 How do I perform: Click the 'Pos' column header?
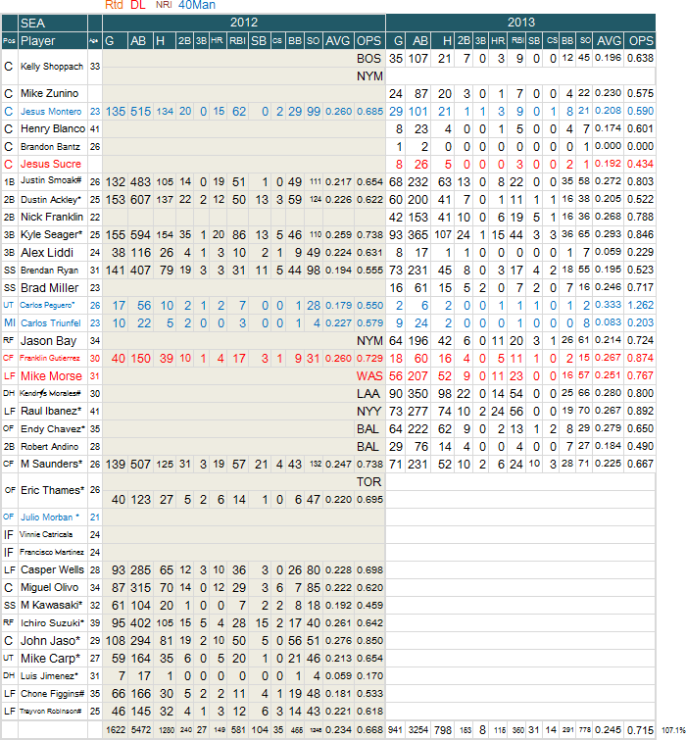(x=10, y=41)
